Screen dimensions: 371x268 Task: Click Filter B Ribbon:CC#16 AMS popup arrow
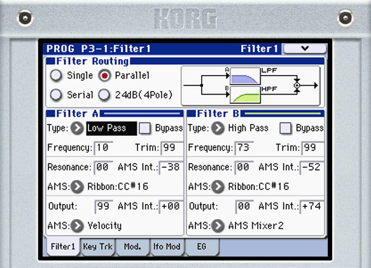click(x=218, y=187)
